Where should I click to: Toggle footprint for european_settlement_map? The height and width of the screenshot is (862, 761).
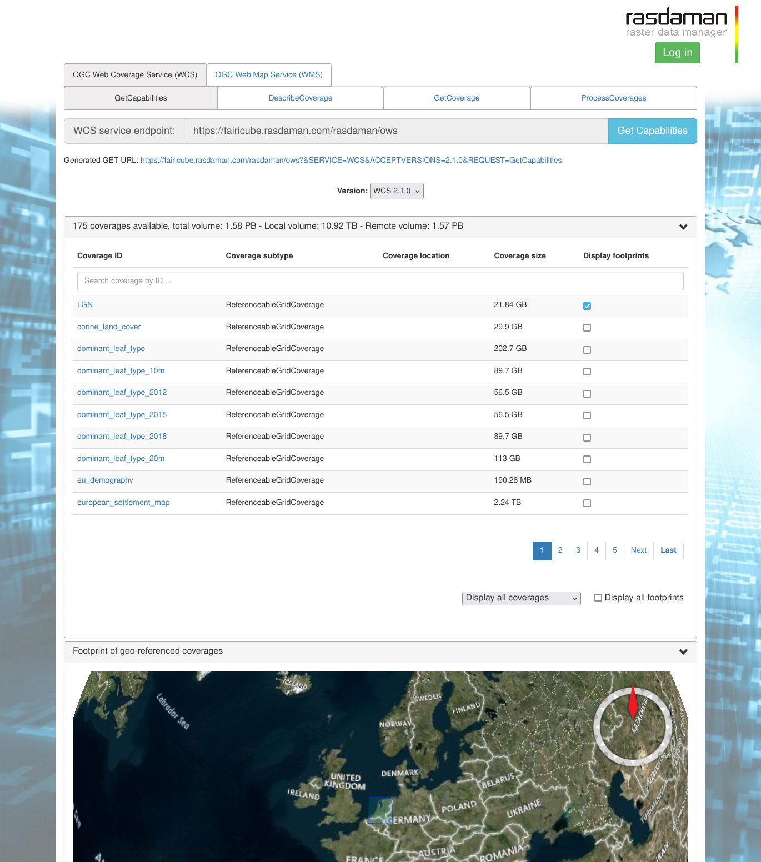point(587,503)
